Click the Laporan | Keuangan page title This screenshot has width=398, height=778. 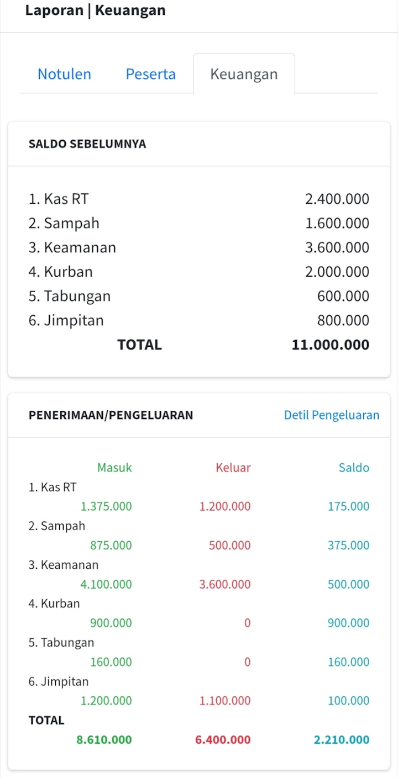(x=96, y=10)
